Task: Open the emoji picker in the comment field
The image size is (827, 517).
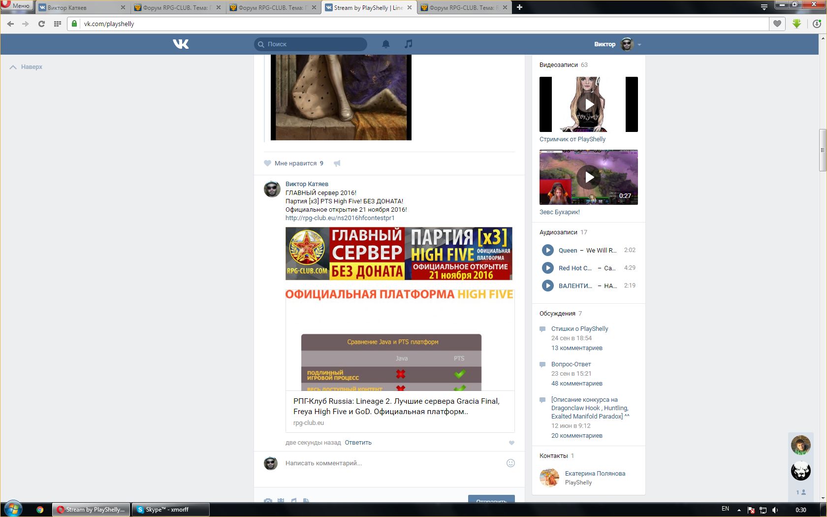Action: point(510,463)
